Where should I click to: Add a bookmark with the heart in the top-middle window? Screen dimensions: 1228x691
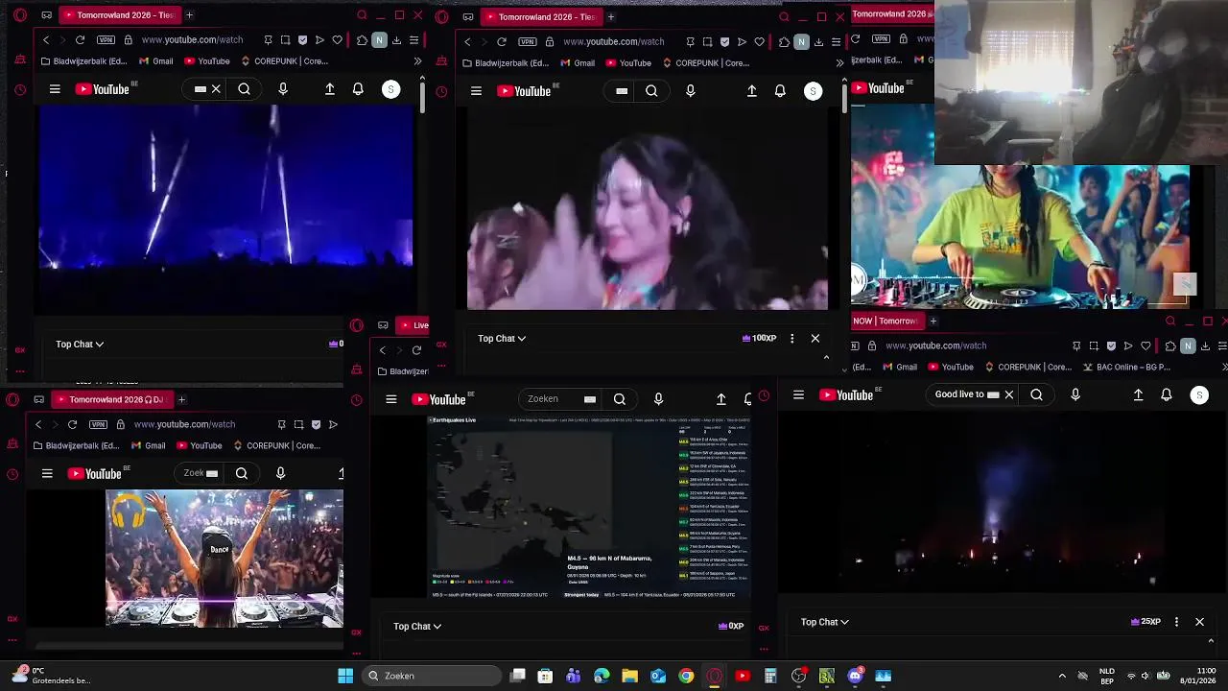tap(759, 42)
